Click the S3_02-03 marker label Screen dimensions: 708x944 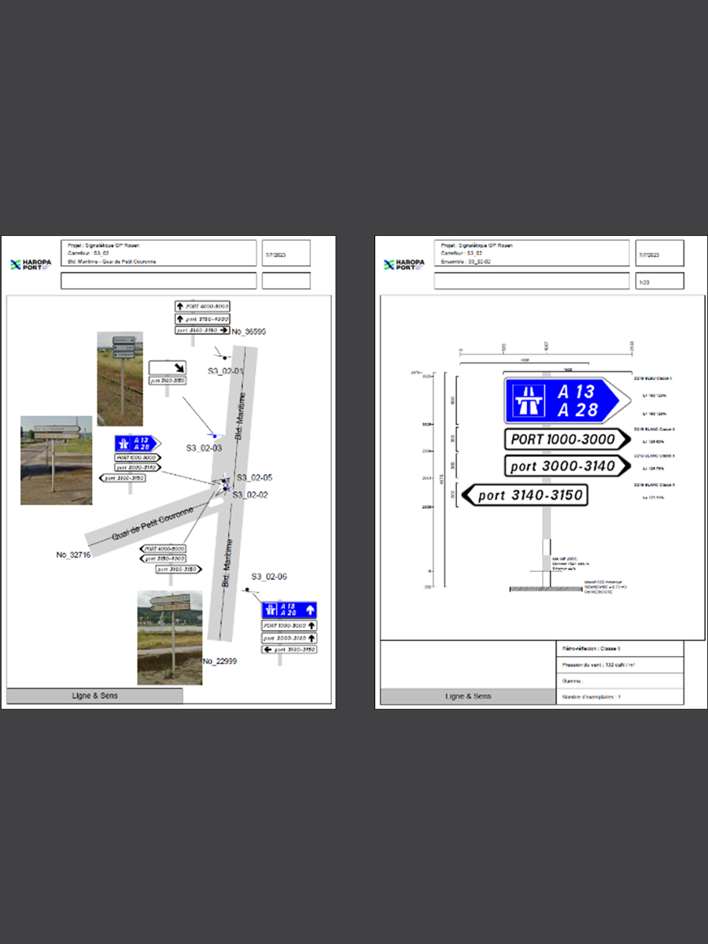[205, 448]
